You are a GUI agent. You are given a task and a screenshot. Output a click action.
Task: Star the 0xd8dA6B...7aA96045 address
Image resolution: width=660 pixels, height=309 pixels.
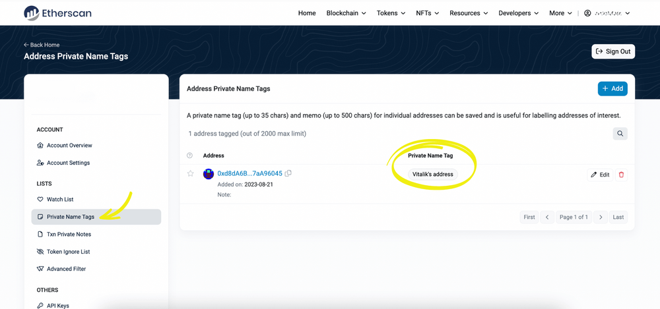190,174
